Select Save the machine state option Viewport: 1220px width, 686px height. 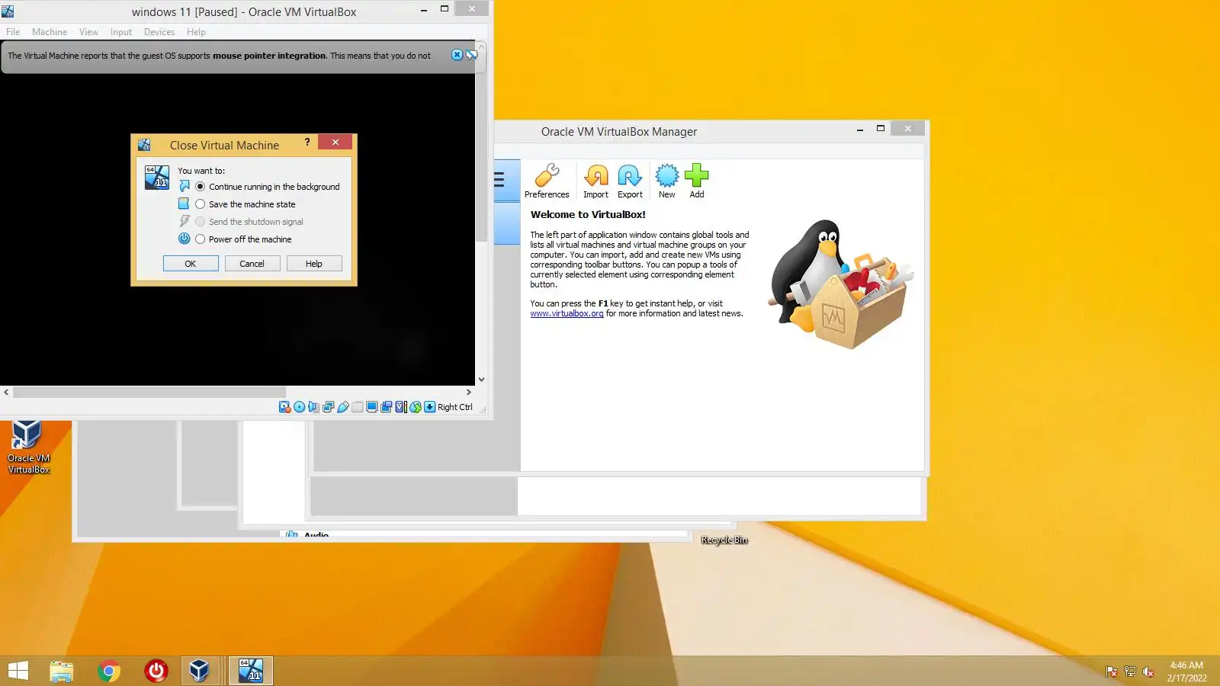coord(246,204)
